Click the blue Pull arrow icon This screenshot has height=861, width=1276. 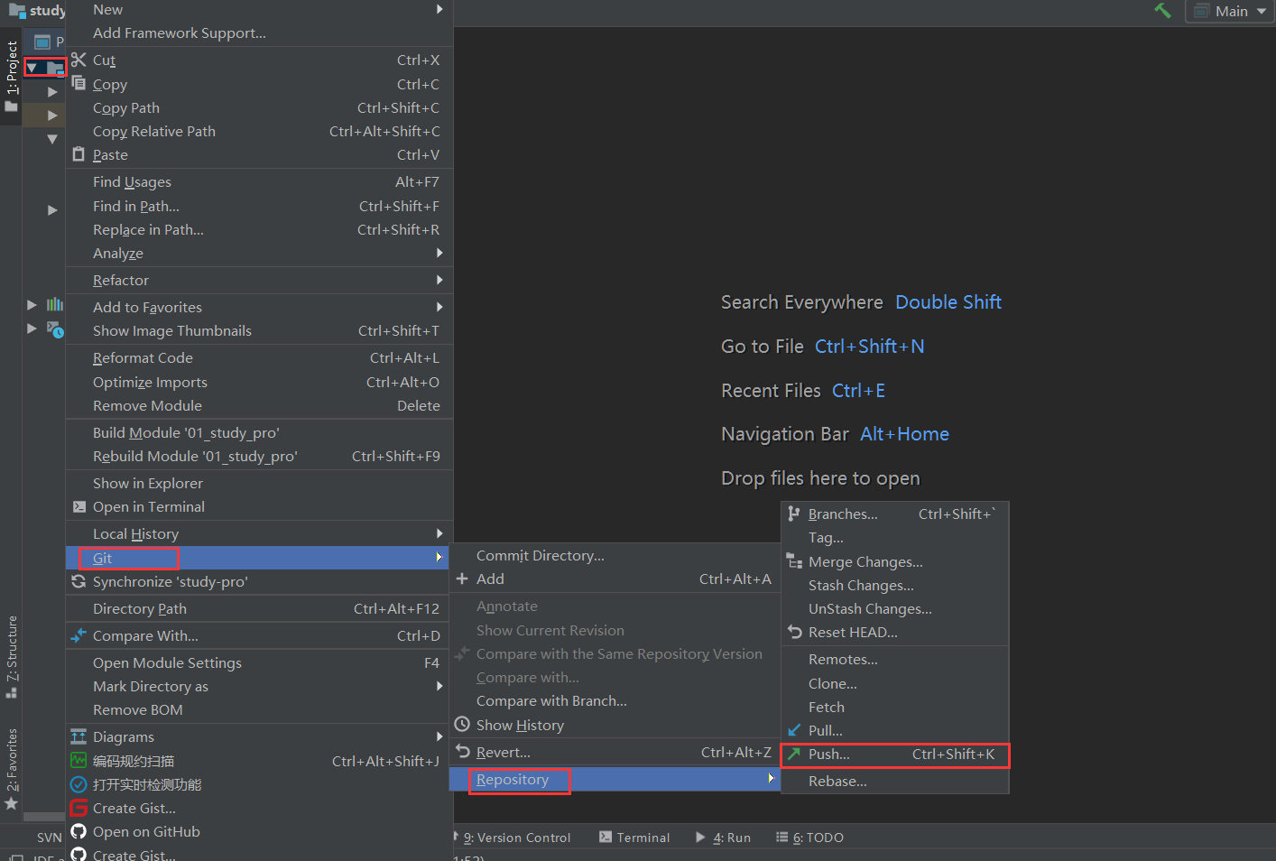[794, 730]
